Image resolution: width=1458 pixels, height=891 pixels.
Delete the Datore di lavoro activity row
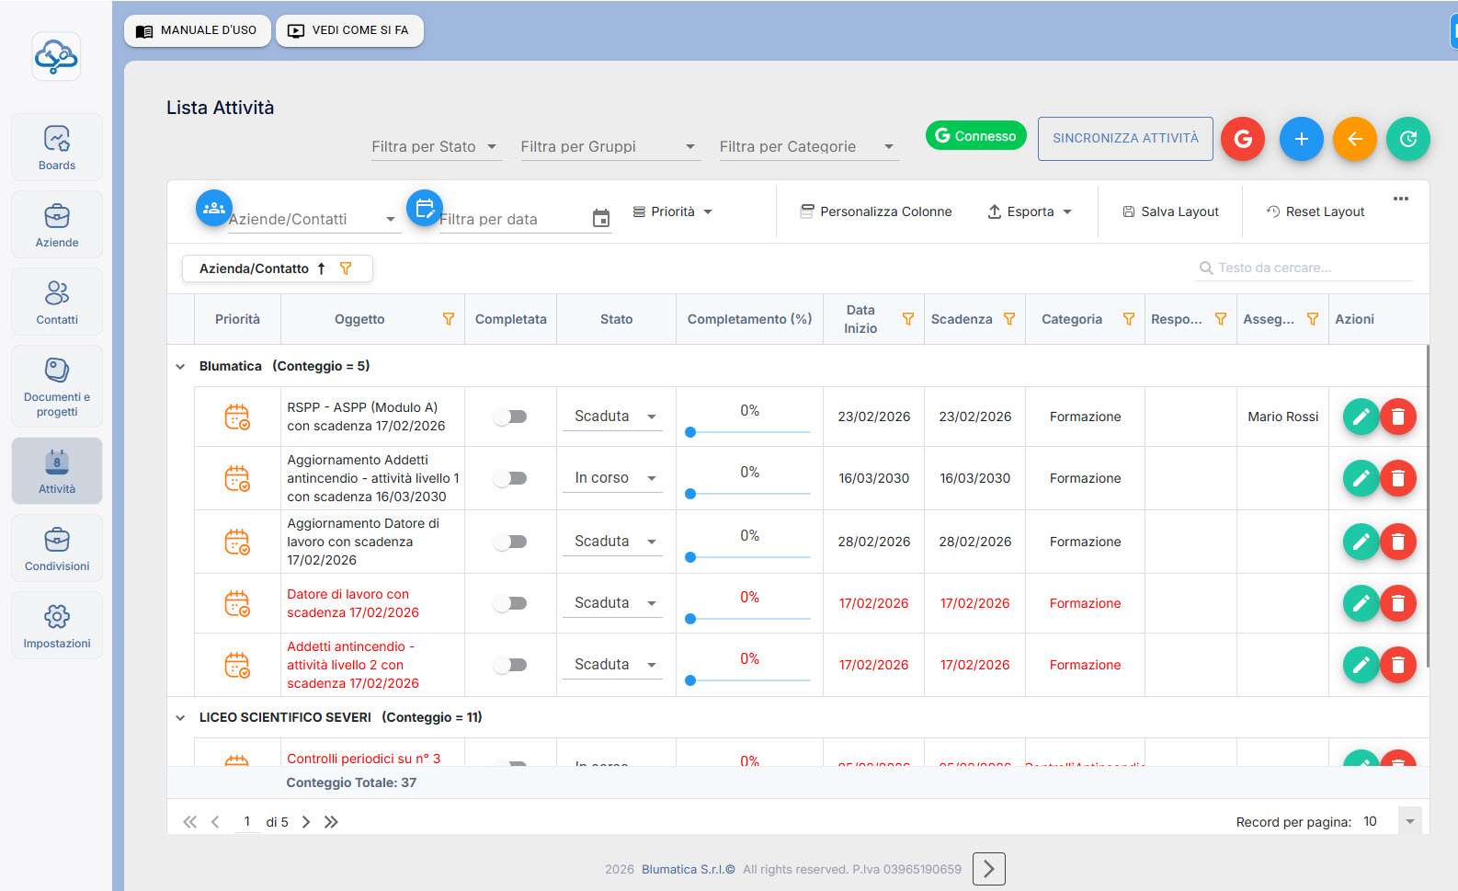pos(1397,603)
